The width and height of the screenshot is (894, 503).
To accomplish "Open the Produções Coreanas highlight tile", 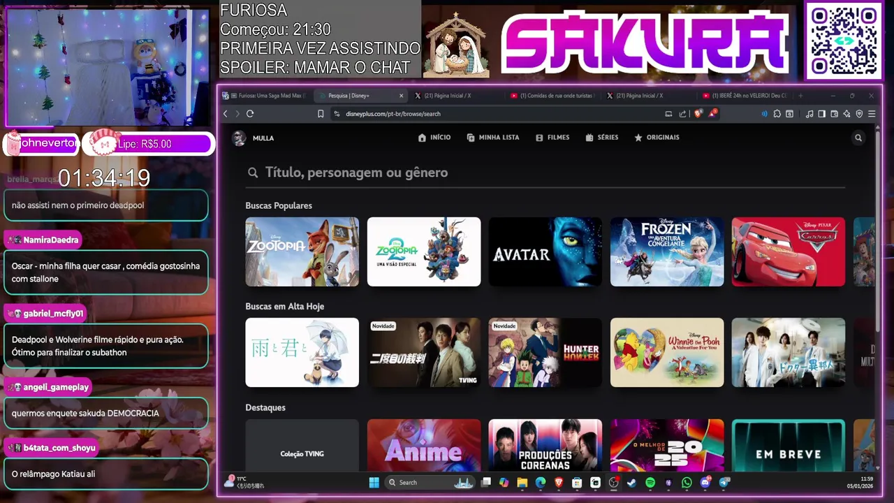I will point(545,446).
